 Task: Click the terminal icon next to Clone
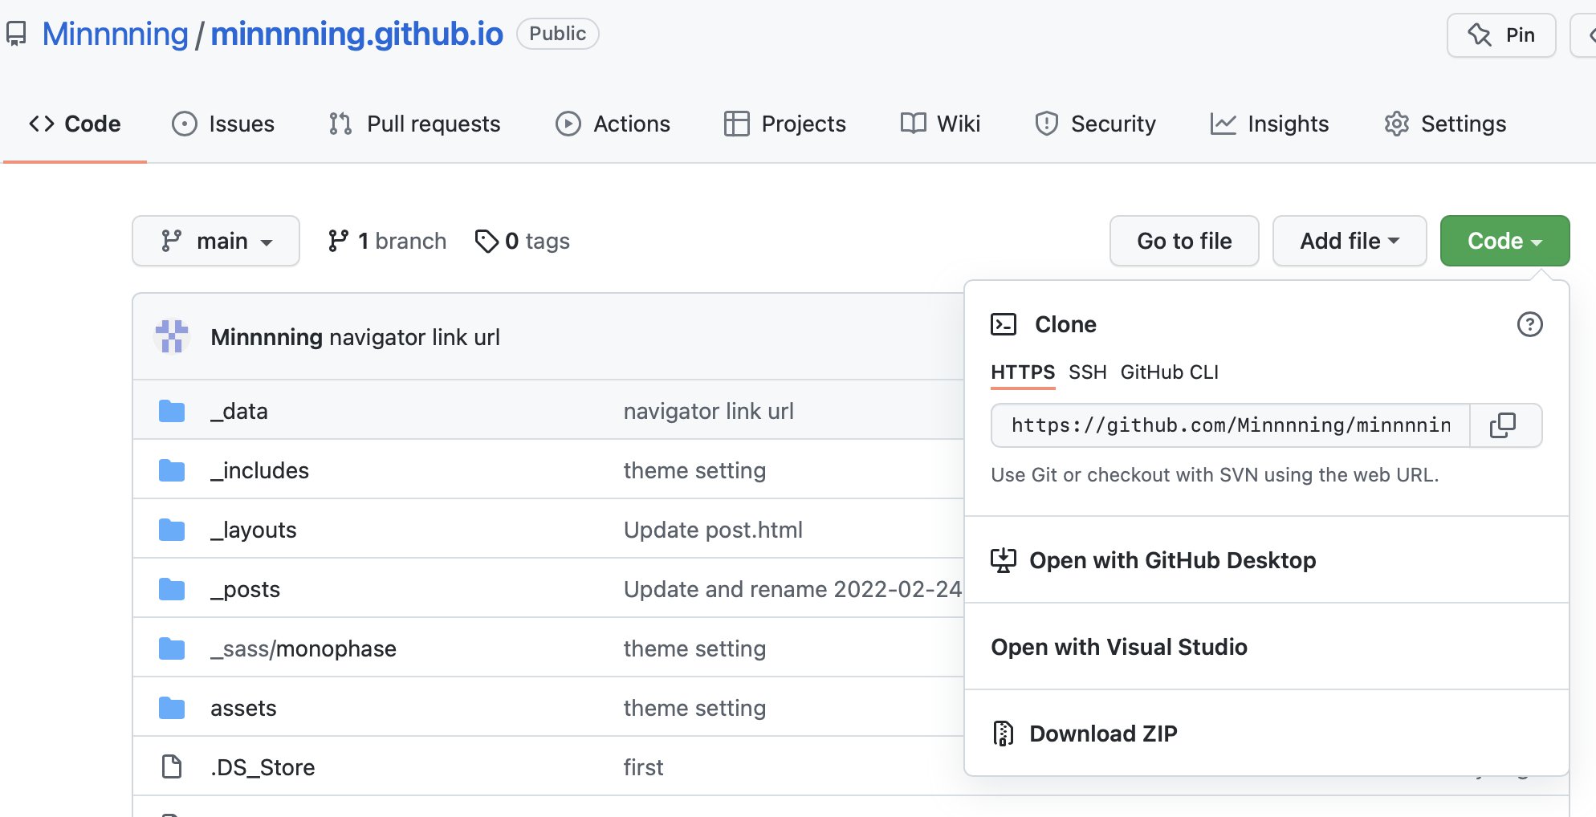[1004, 324]
